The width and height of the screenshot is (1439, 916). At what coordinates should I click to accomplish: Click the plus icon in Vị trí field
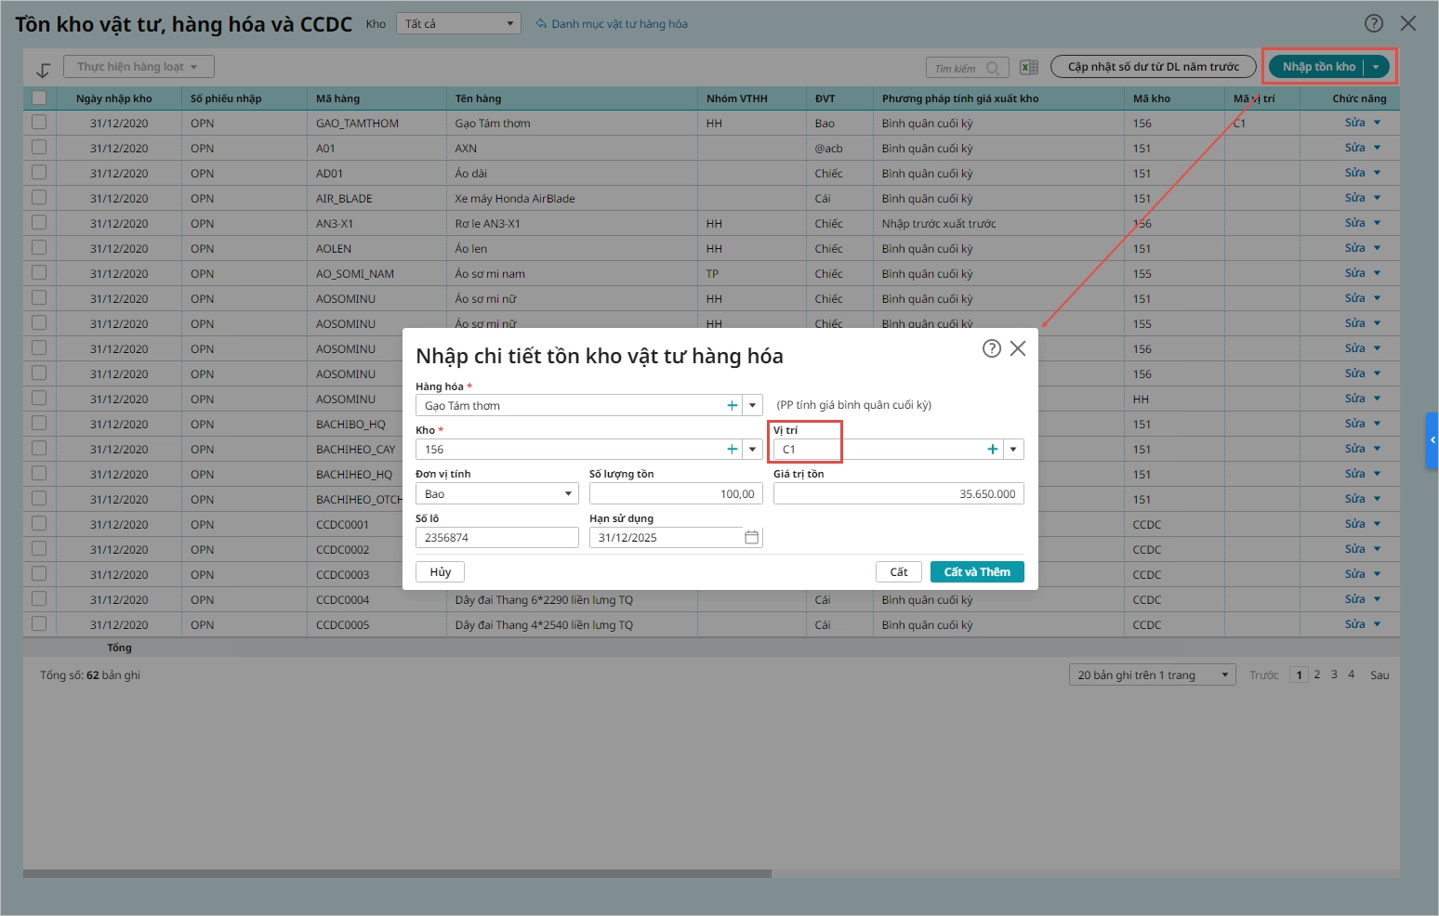(993, 450)
